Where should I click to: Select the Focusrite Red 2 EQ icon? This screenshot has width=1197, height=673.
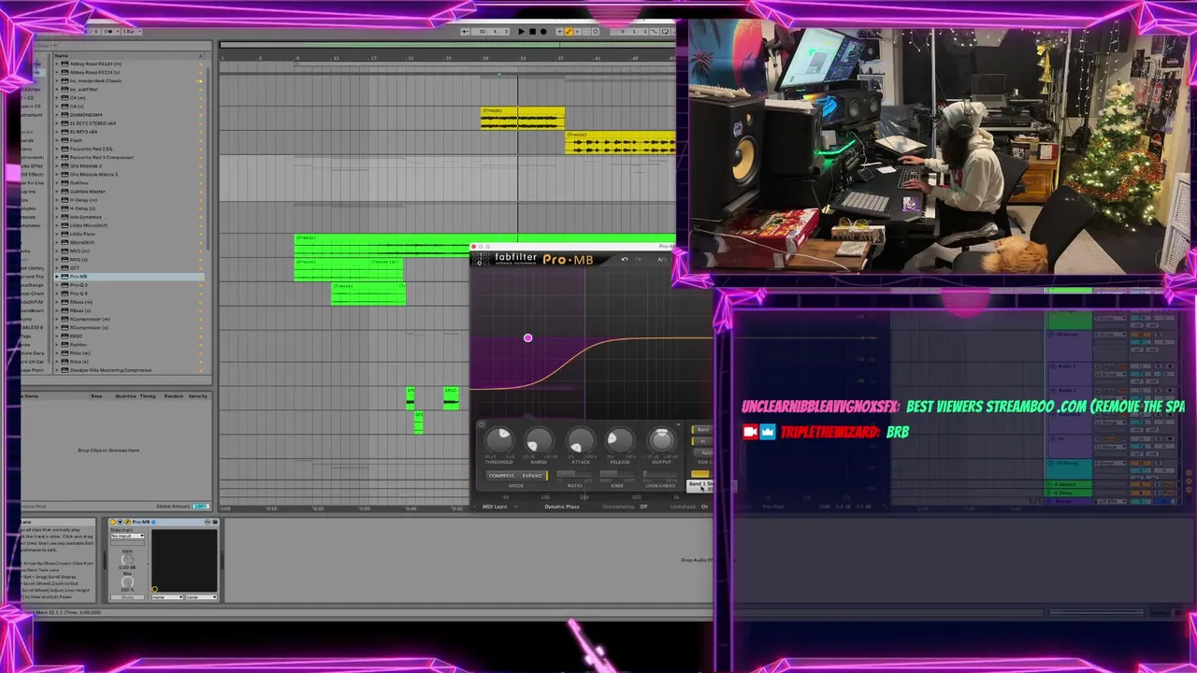click(x=65, y=149)
